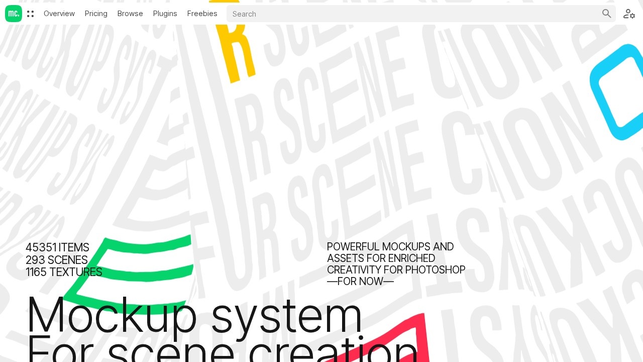Click the "Mockup system" headline
The height and width of the screenshot is (362, 643).
click(194, 316)
